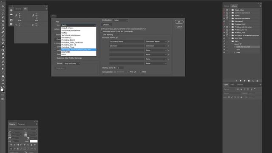272x153 pixels.
Task: Click Begin Recording in Actions panel
Action: click(241, 81)
